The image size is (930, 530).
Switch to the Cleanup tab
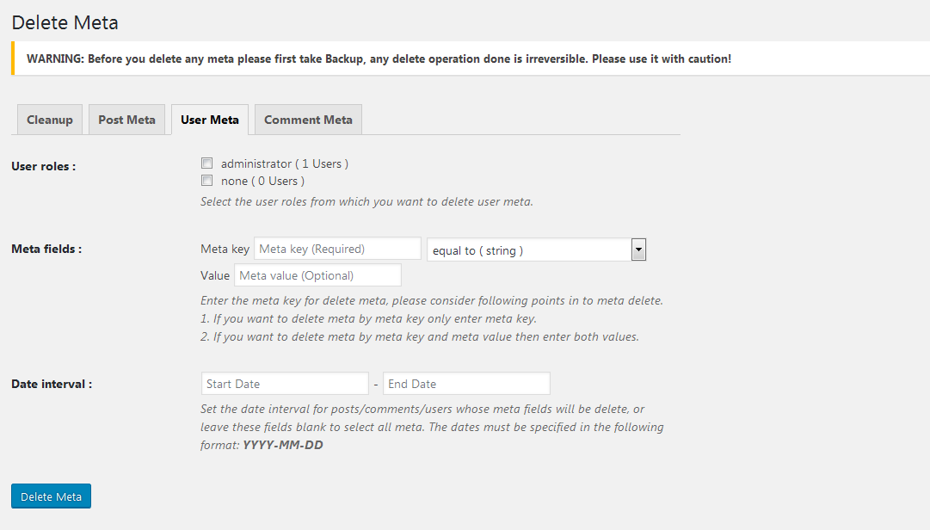point(50,120)
